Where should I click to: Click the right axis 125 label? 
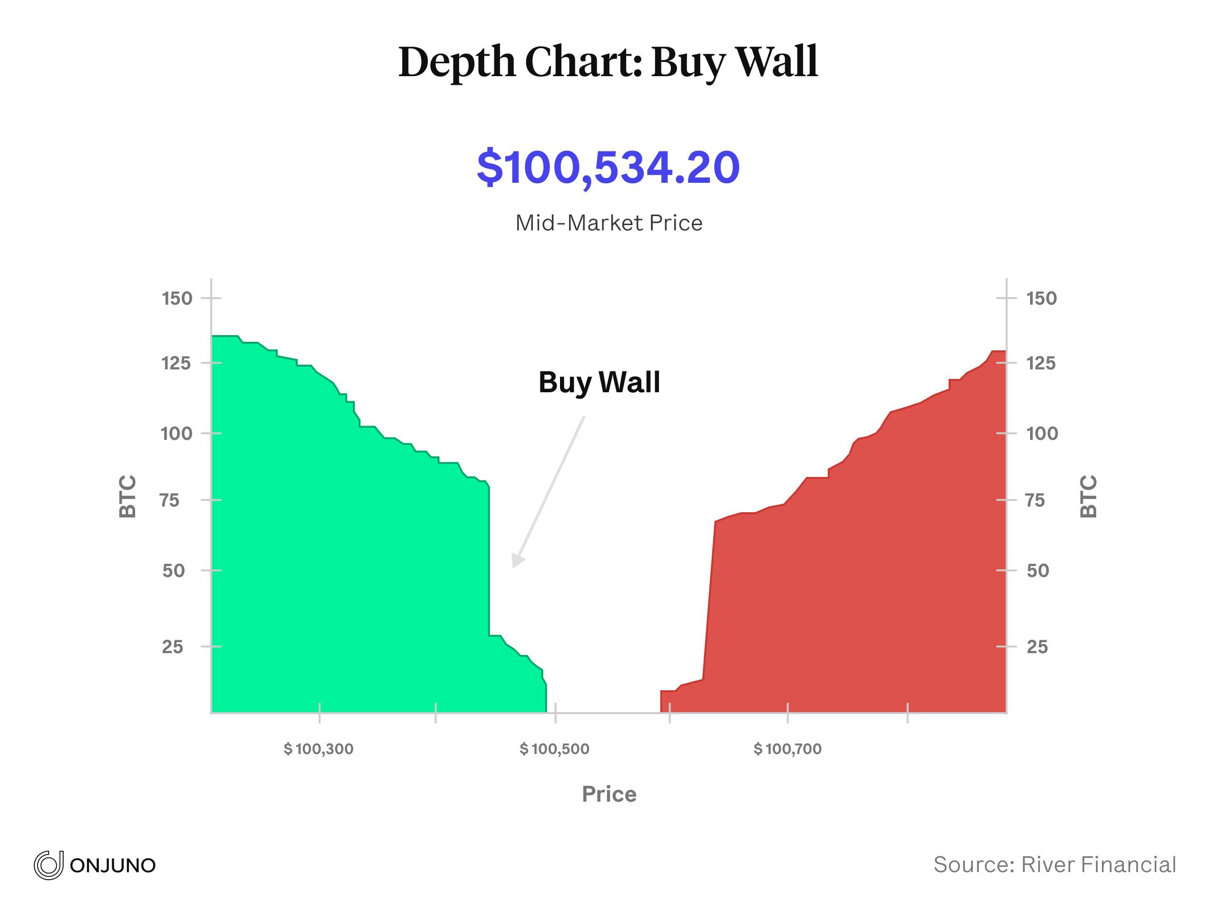click(x=1041, y=363)
